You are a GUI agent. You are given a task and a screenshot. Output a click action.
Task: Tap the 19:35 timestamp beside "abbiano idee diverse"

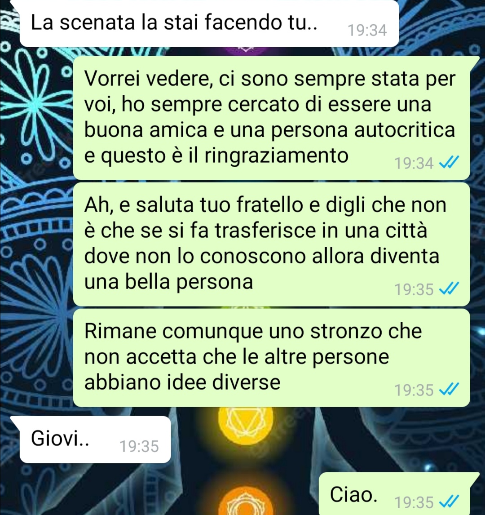click(x=414, y=390)
